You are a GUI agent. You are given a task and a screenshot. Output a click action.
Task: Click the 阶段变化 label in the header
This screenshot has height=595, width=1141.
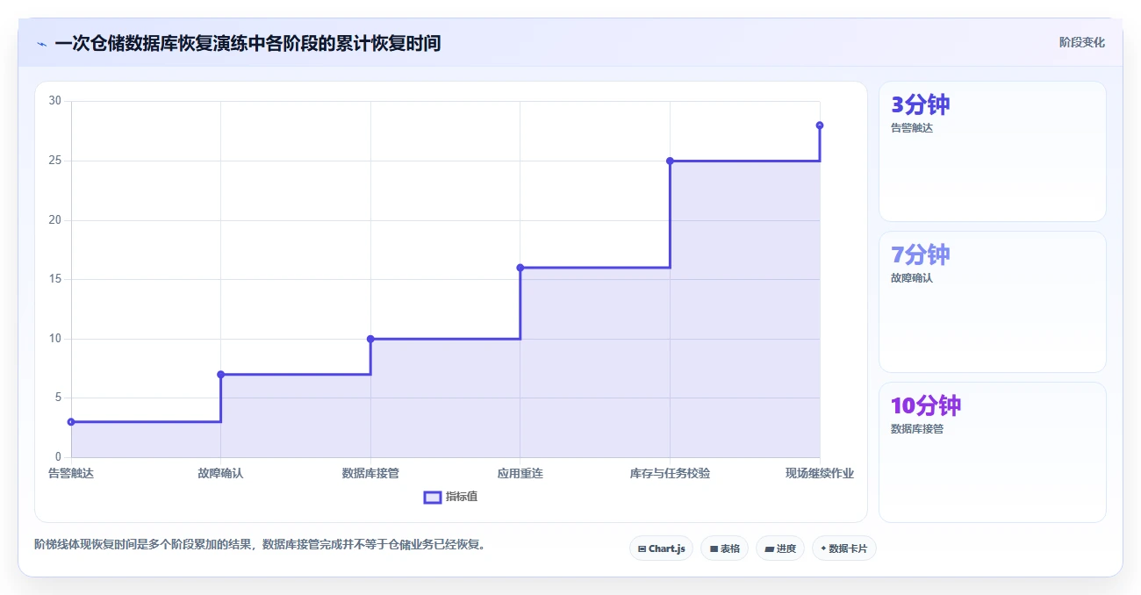pos(1082,42)
